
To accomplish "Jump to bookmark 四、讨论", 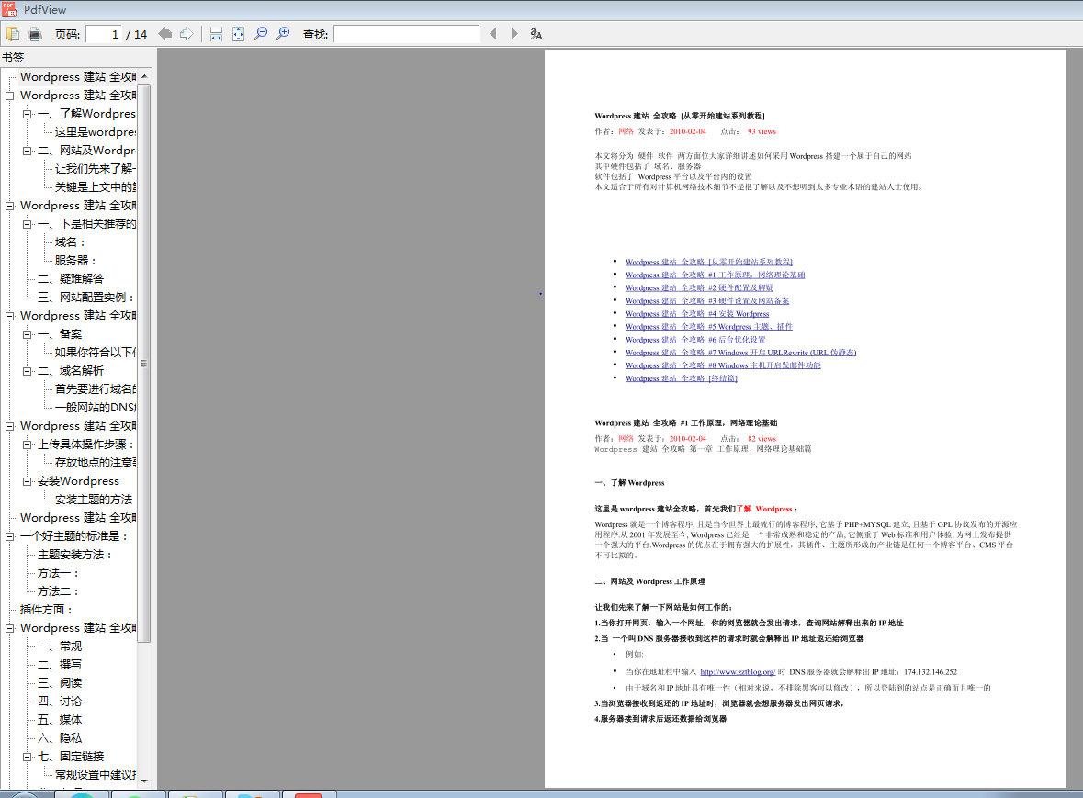I will (x=60, y=702).
